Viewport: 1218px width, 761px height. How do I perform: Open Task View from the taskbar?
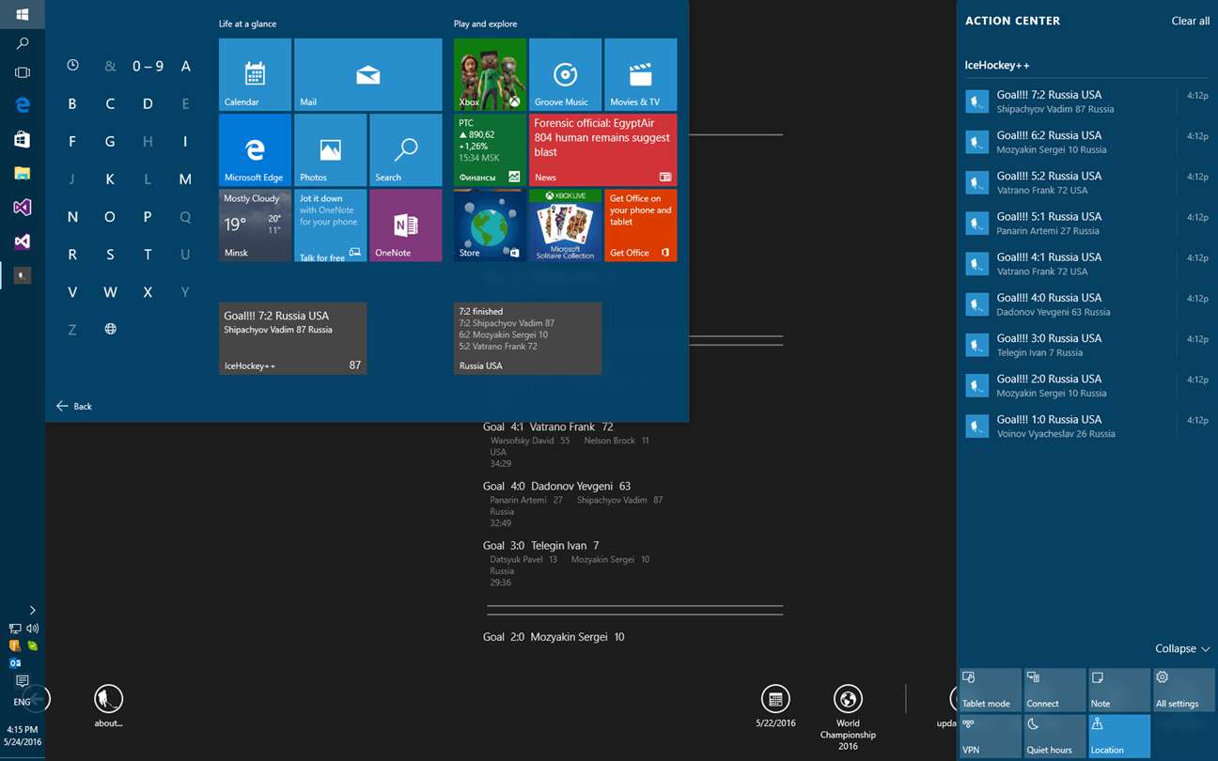pyautogui.click(x=23, y=72)
